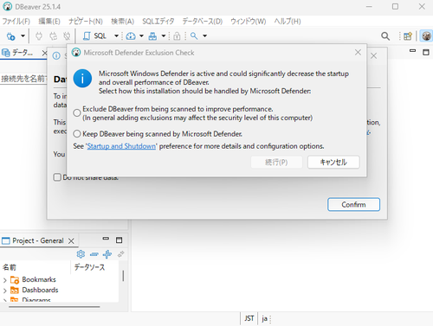Click the Project panel horizontal scrollbar

point(55,307)
